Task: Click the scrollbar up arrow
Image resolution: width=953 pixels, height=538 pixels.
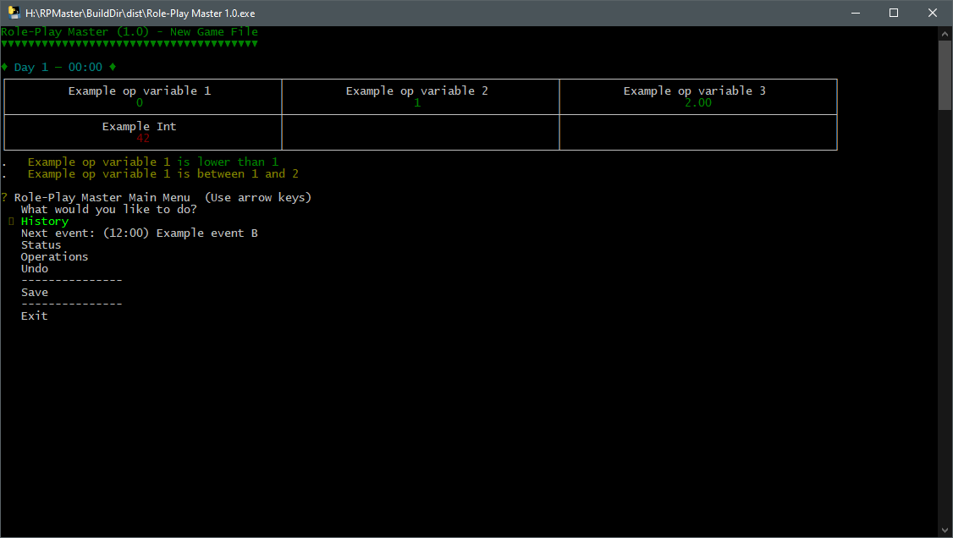Action: tap(945, 35)
